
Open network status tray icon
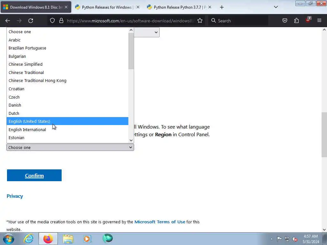tap(287, 239)
